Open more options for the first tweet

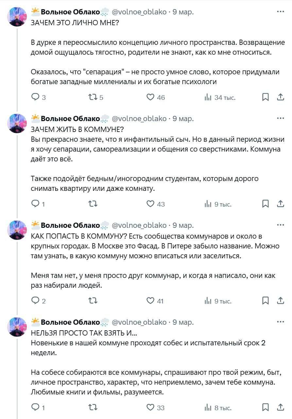click(x=280, y=12)
